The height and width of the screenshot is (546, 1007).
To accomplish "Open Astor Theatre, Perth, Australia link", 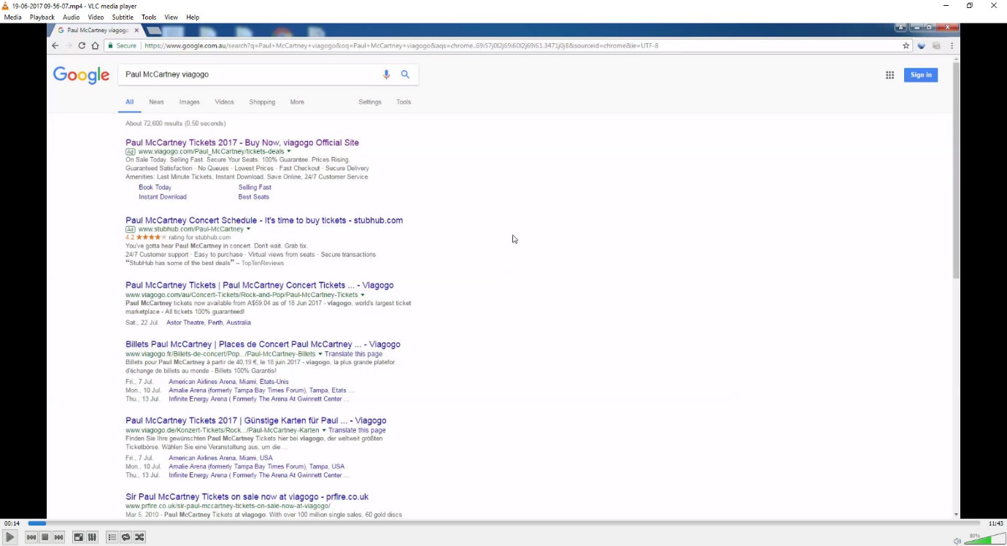I will 209,323.
